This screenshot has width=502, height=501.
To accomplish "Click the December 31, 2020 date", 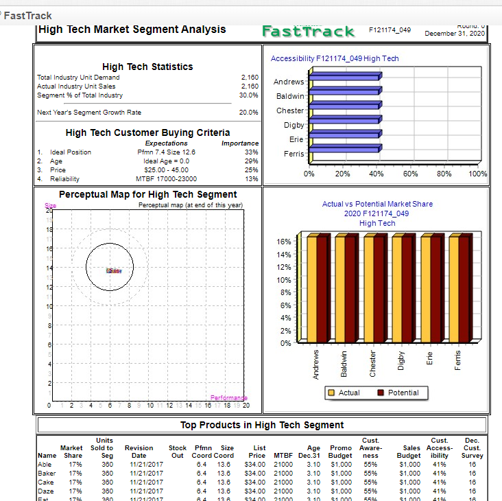I will tap(455, 34).
